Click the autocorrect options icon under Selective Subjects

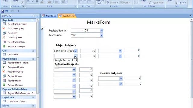(56, 66)
